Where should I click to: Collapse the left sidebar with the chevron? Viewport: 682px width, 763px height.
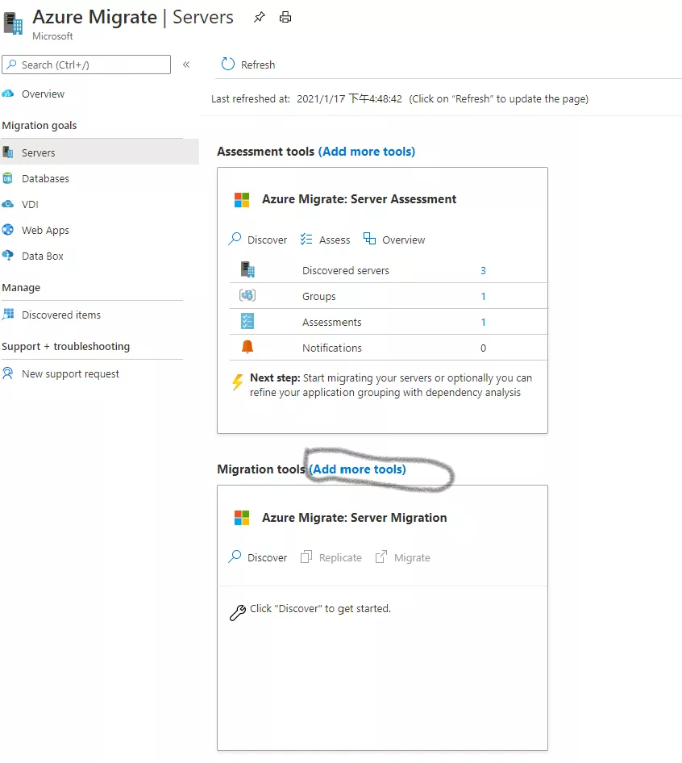pyautogui.click(x=186, y=65)
